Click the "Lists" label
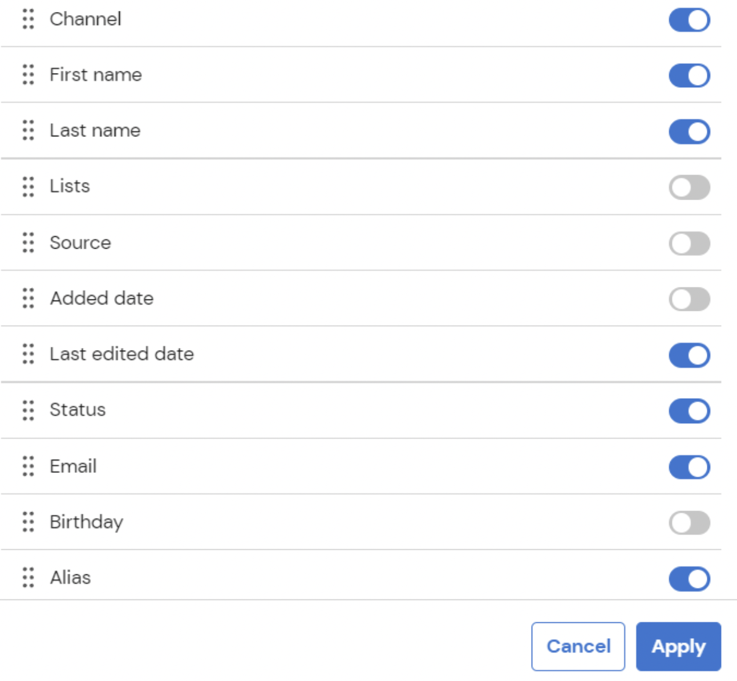 click(70, 186)
